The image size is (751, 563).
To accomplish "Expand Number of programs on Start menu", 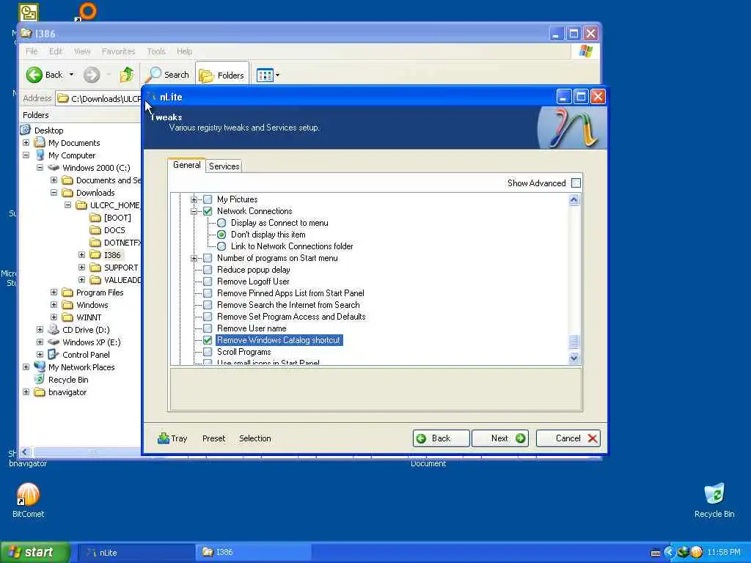I will pyautogui.click(x=194, y=258).
